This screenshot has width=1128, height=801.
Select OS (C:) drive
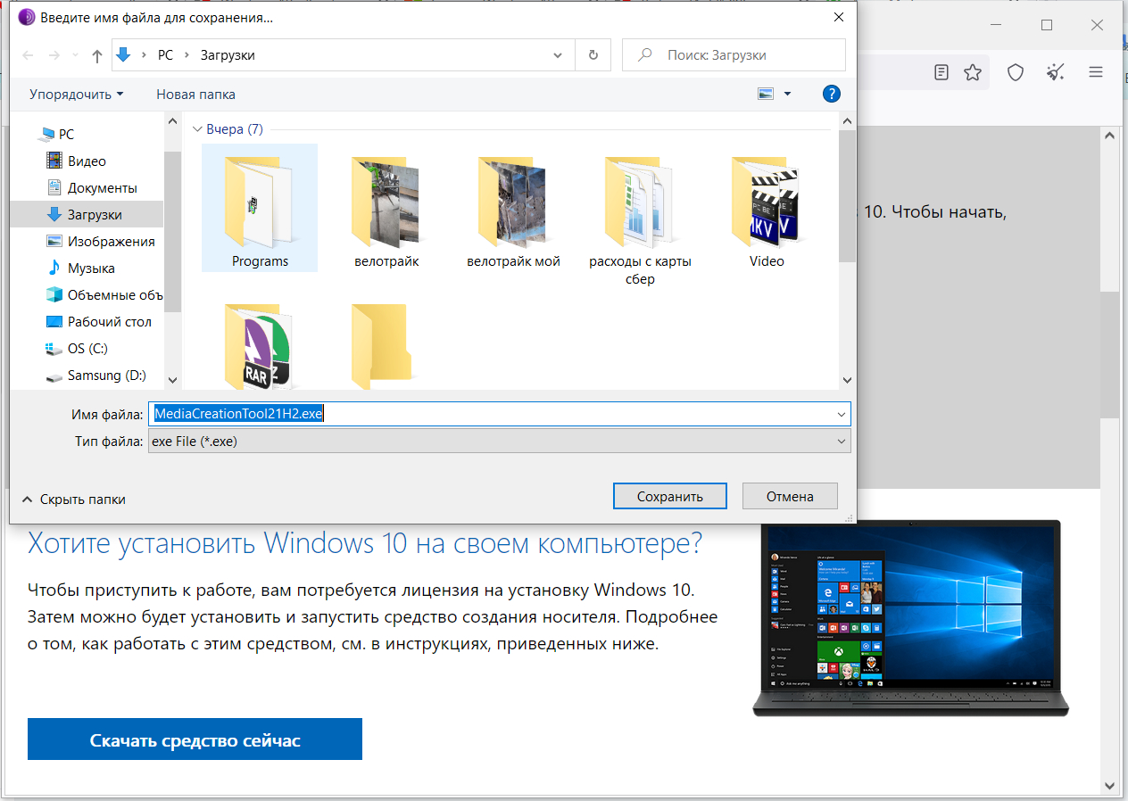point(87,349)
